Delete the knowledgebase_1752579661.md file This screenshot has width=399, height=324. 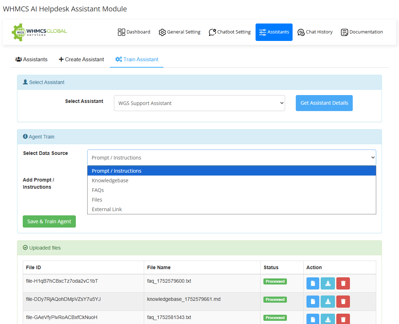point(343,302)
